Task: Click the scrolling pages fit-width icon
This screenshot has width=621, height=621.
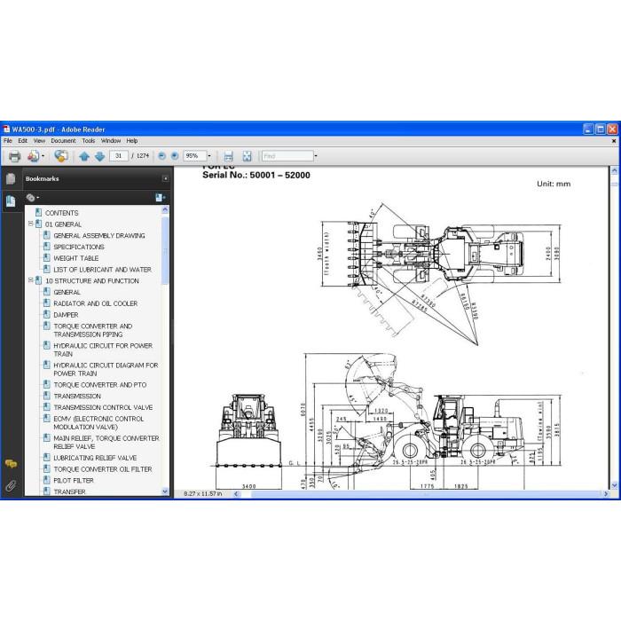Action: click(229, 156)
